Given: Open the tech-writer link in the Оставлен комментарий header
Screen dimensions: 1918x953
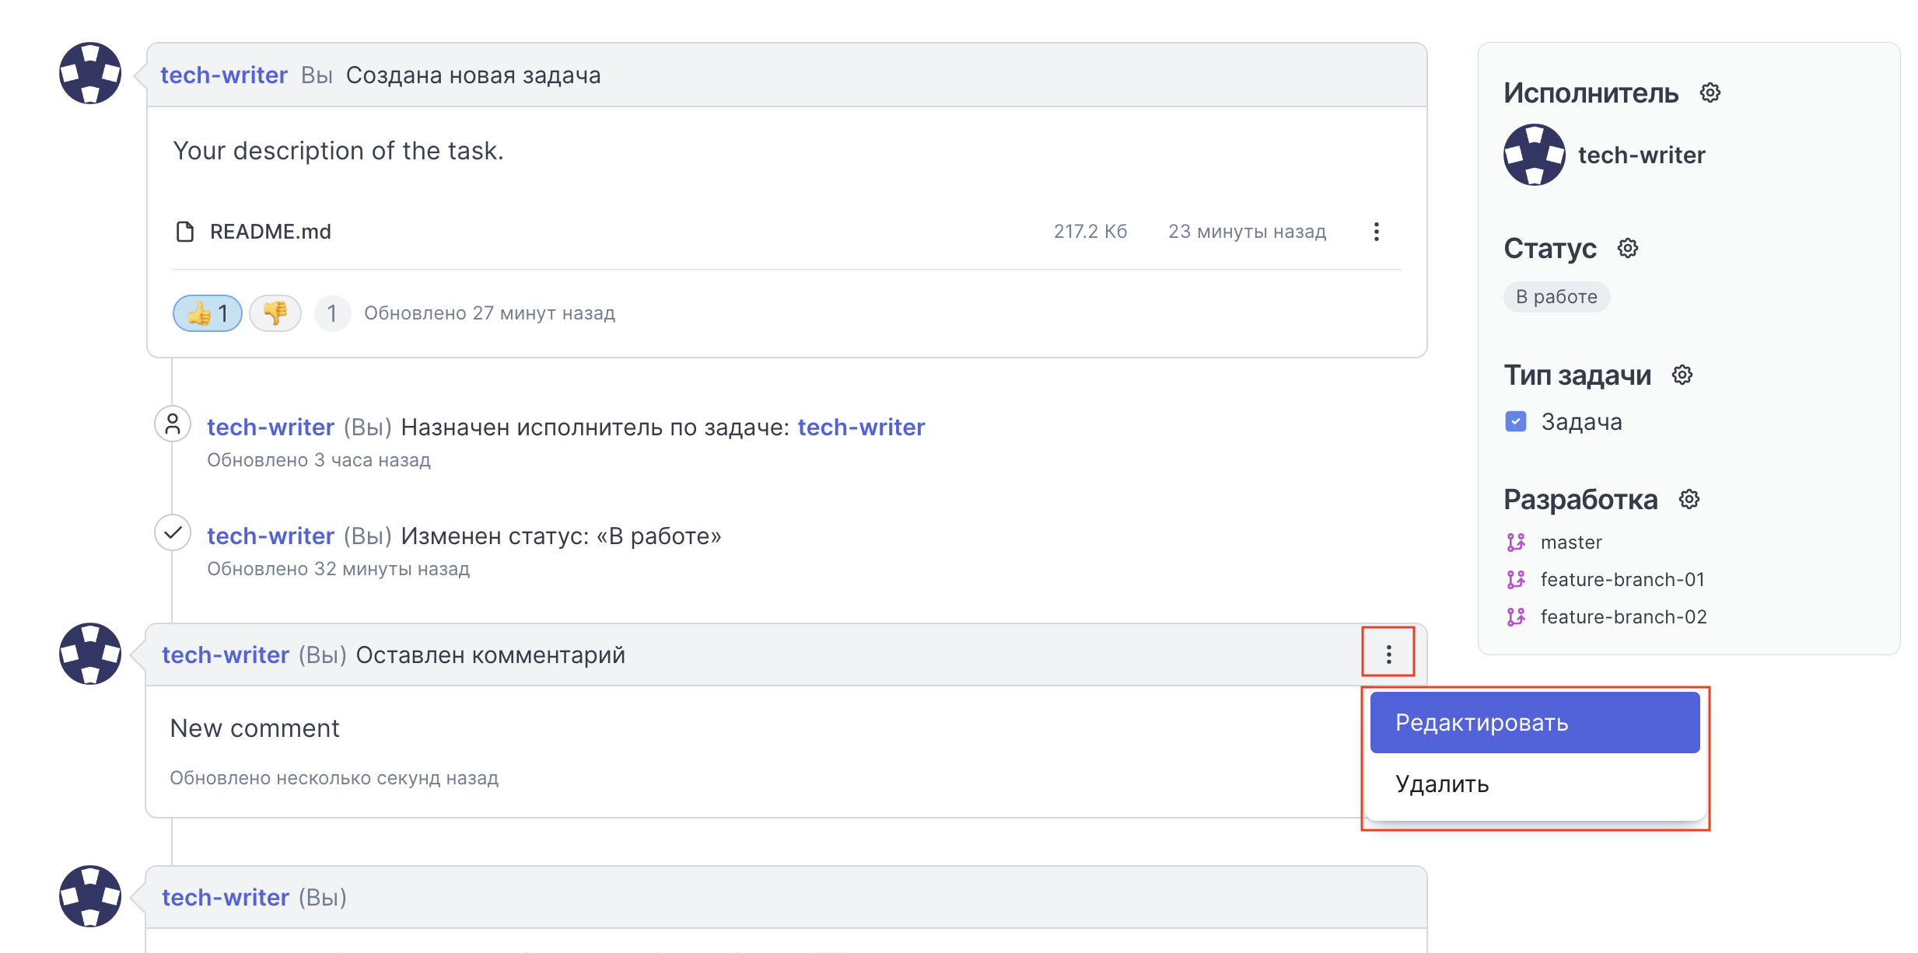Looking at the screenshot, I should (226, 655).
